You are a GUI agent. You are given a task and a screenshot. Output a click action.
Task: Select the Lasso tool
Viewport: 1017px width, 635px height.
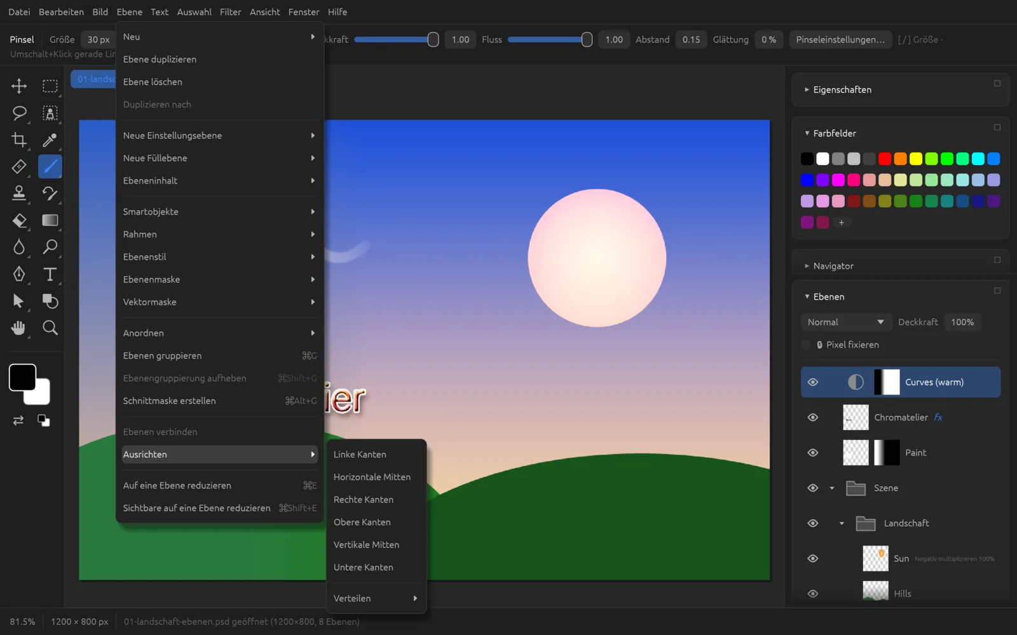tap(19, 113)
